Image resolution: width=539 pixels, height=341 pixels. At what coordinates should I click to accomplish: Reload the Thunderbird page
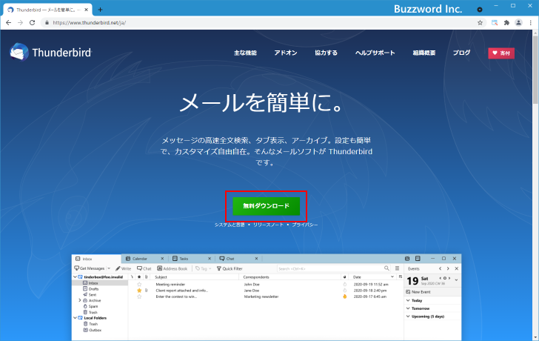33,23
